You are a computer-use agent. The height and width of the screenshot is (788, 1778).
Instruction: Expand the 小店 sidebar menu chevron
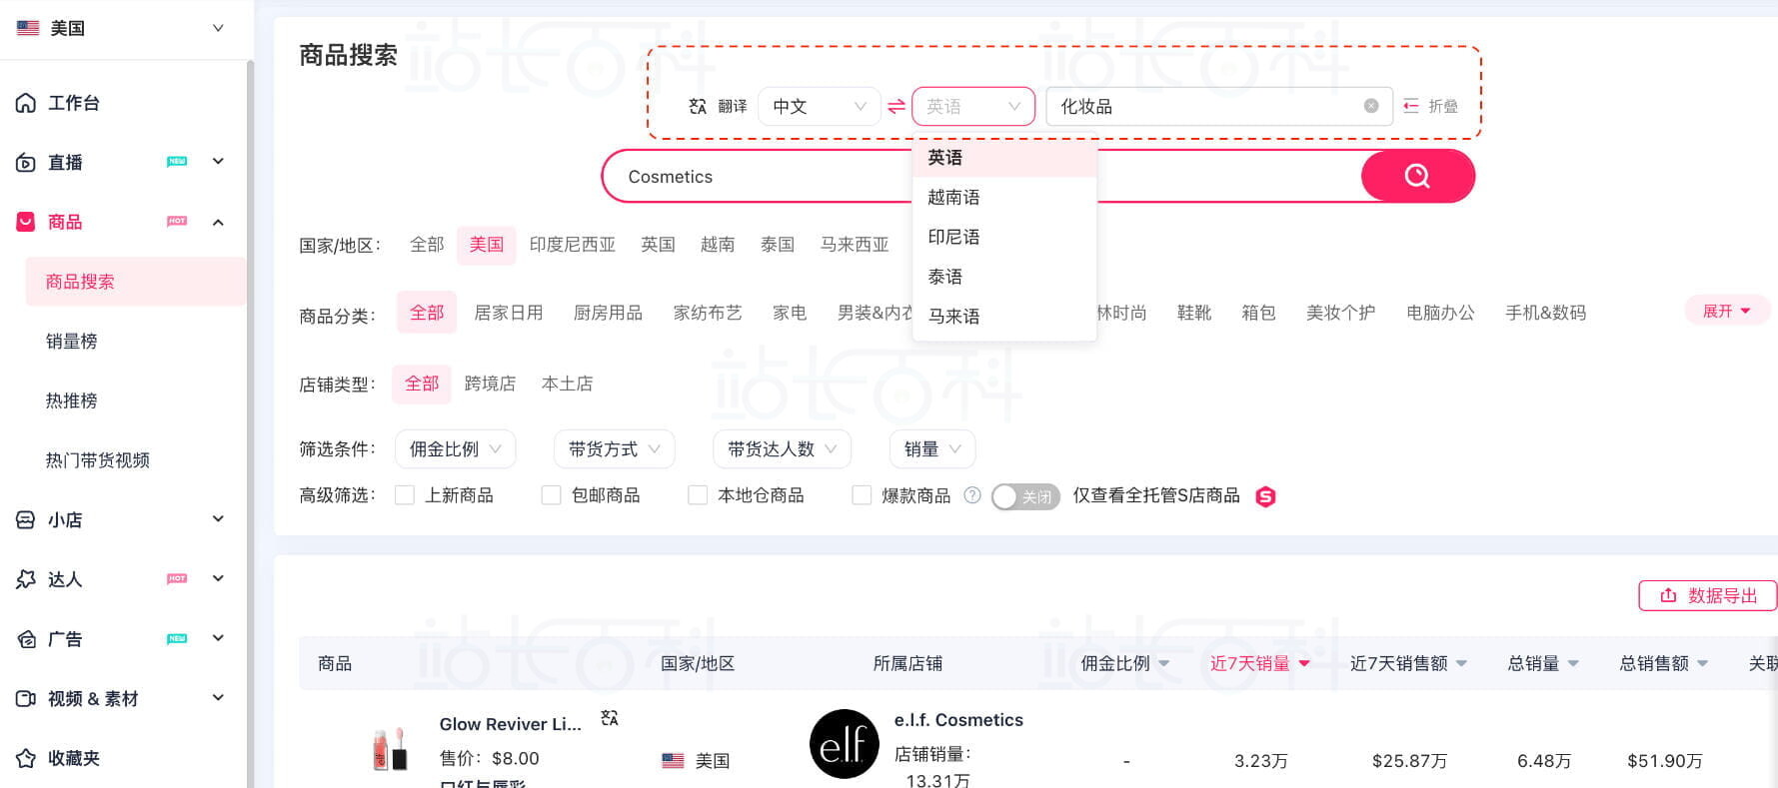click(218, 519)
